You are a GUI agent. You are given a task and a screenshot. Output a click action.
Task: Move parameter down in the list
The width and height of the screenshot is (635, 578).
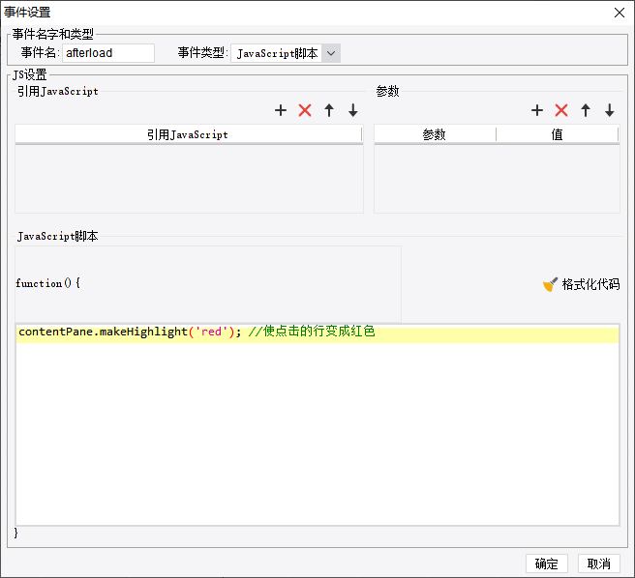pyautogui.click(x=610, y=110)
